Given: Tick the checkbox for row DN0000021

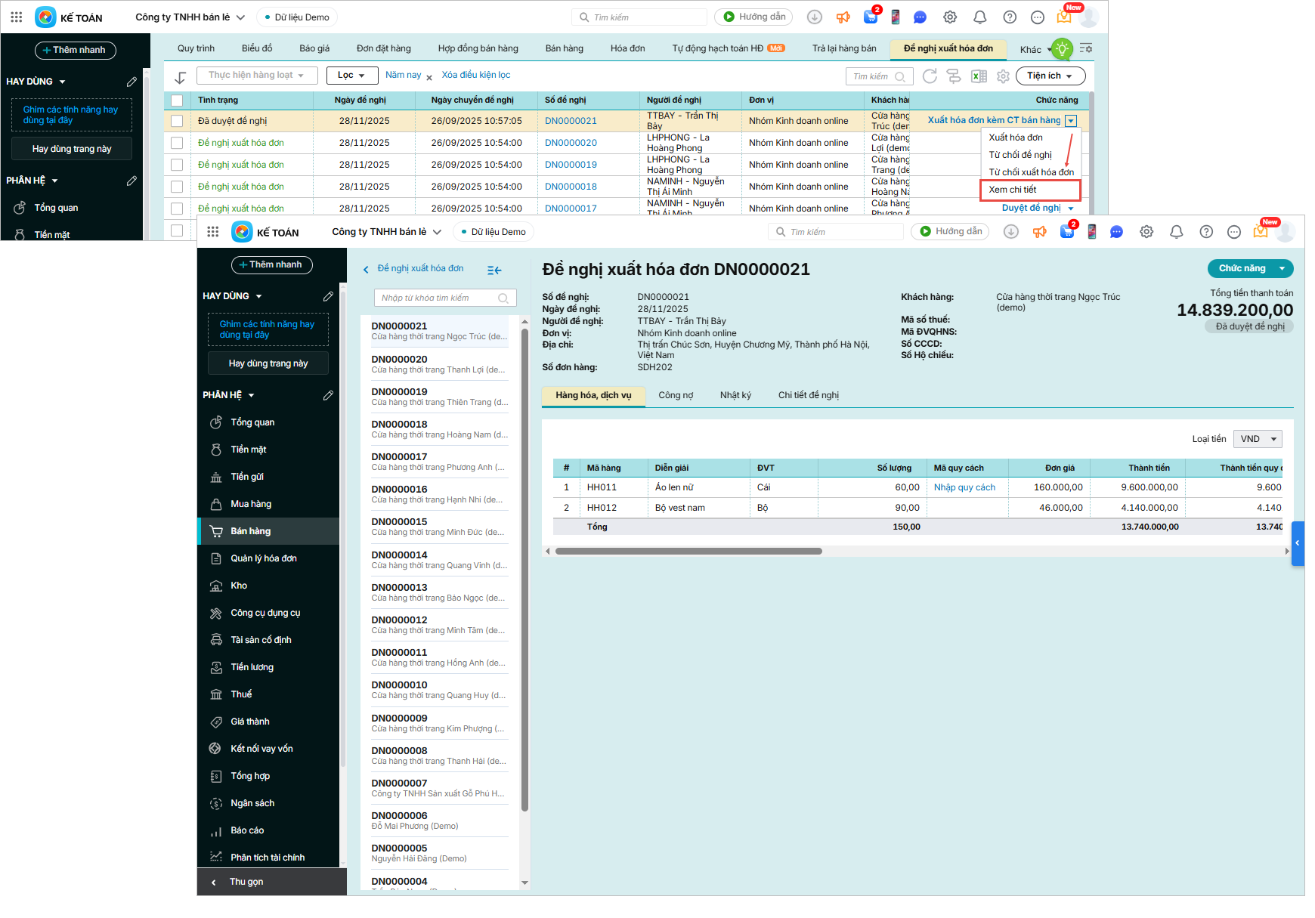Looking at the screenshot, I should pos(177,121).
